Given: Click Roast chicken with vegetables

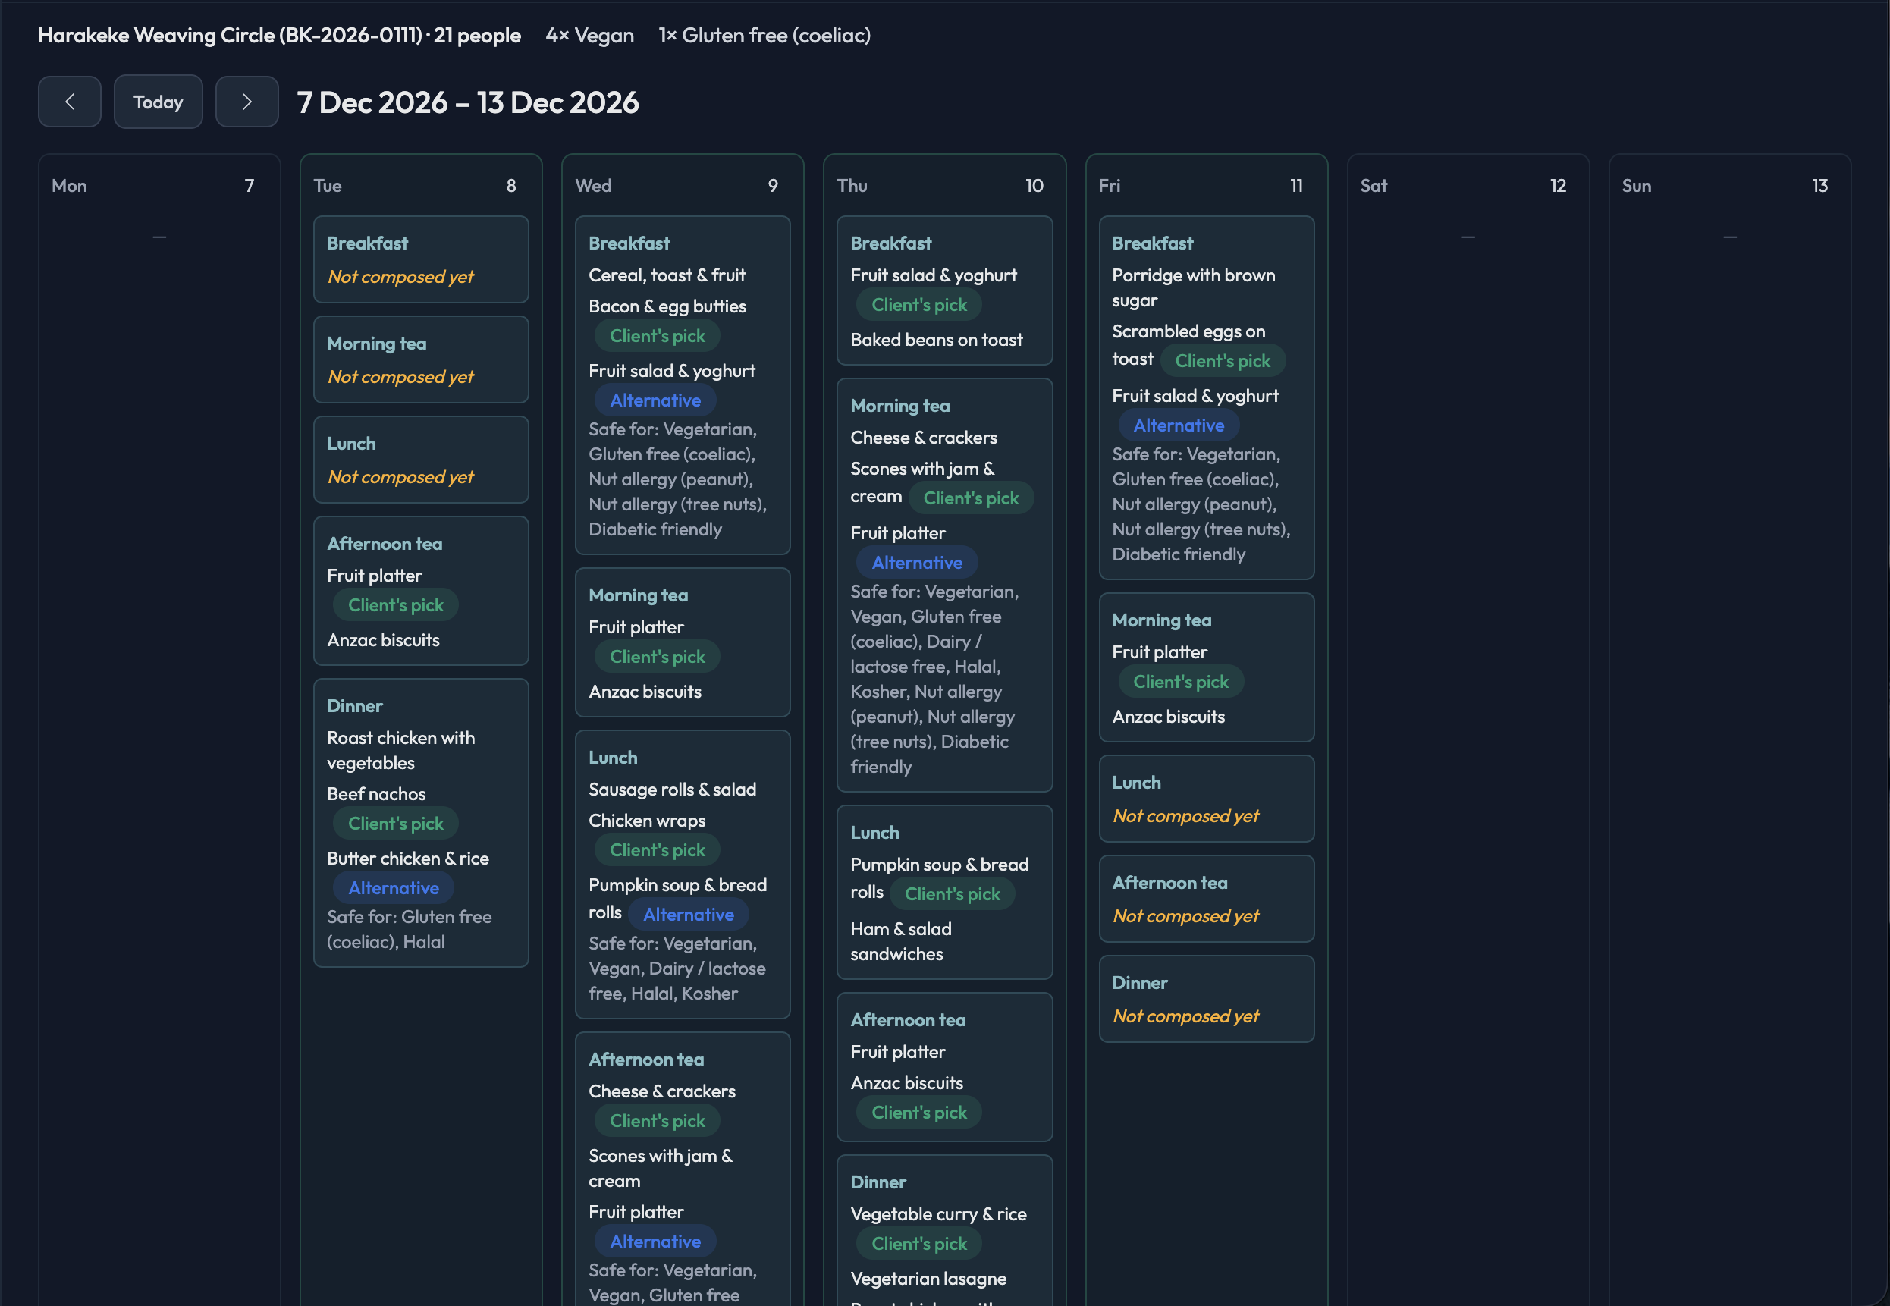Looking at the screenshot, I should tap(401, 749).
